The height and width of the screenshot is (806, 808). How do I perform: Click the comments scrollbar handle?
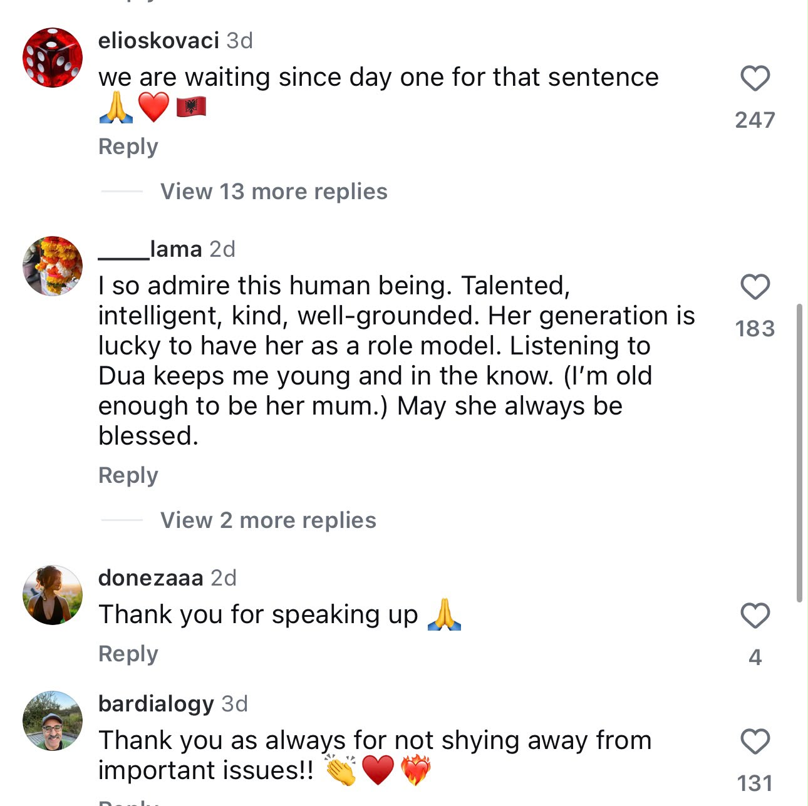click(799, 453)
